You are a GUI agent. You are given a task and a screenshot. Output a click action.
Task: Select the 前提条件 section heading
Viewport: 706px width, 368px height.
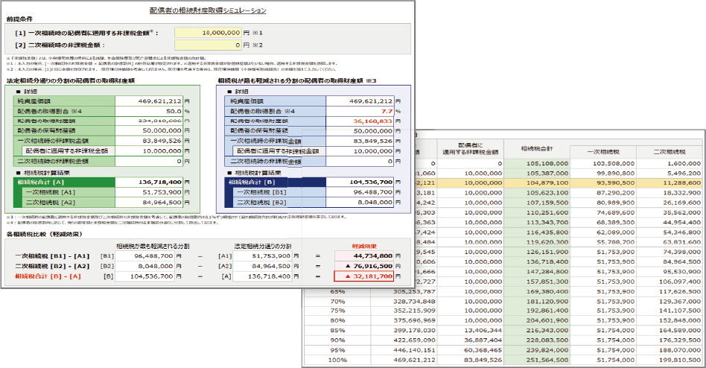pyautogui.click(x=20, y=19)
